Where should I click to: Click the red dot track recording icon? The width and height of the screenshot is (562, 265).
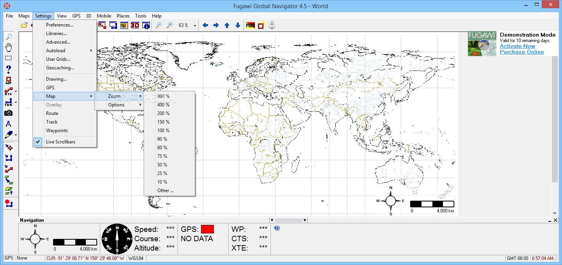pos(9,203)
